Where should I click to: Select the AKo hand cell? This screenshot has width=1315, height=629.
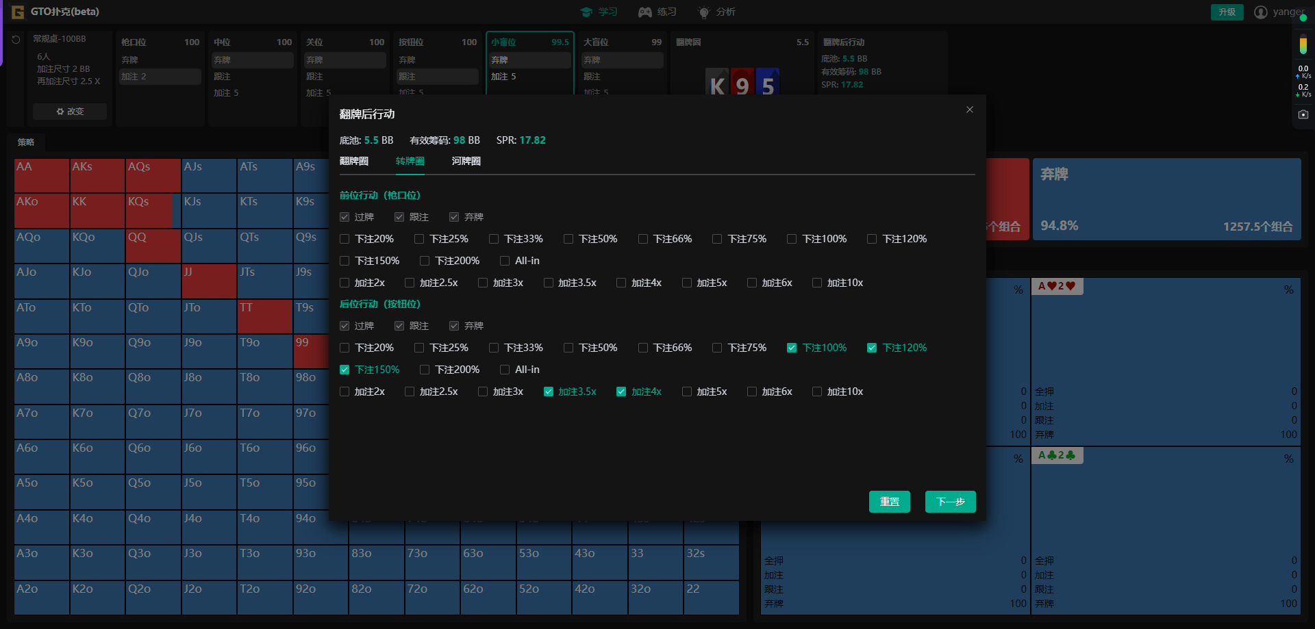pyautogui.click(x=42, y=211)
